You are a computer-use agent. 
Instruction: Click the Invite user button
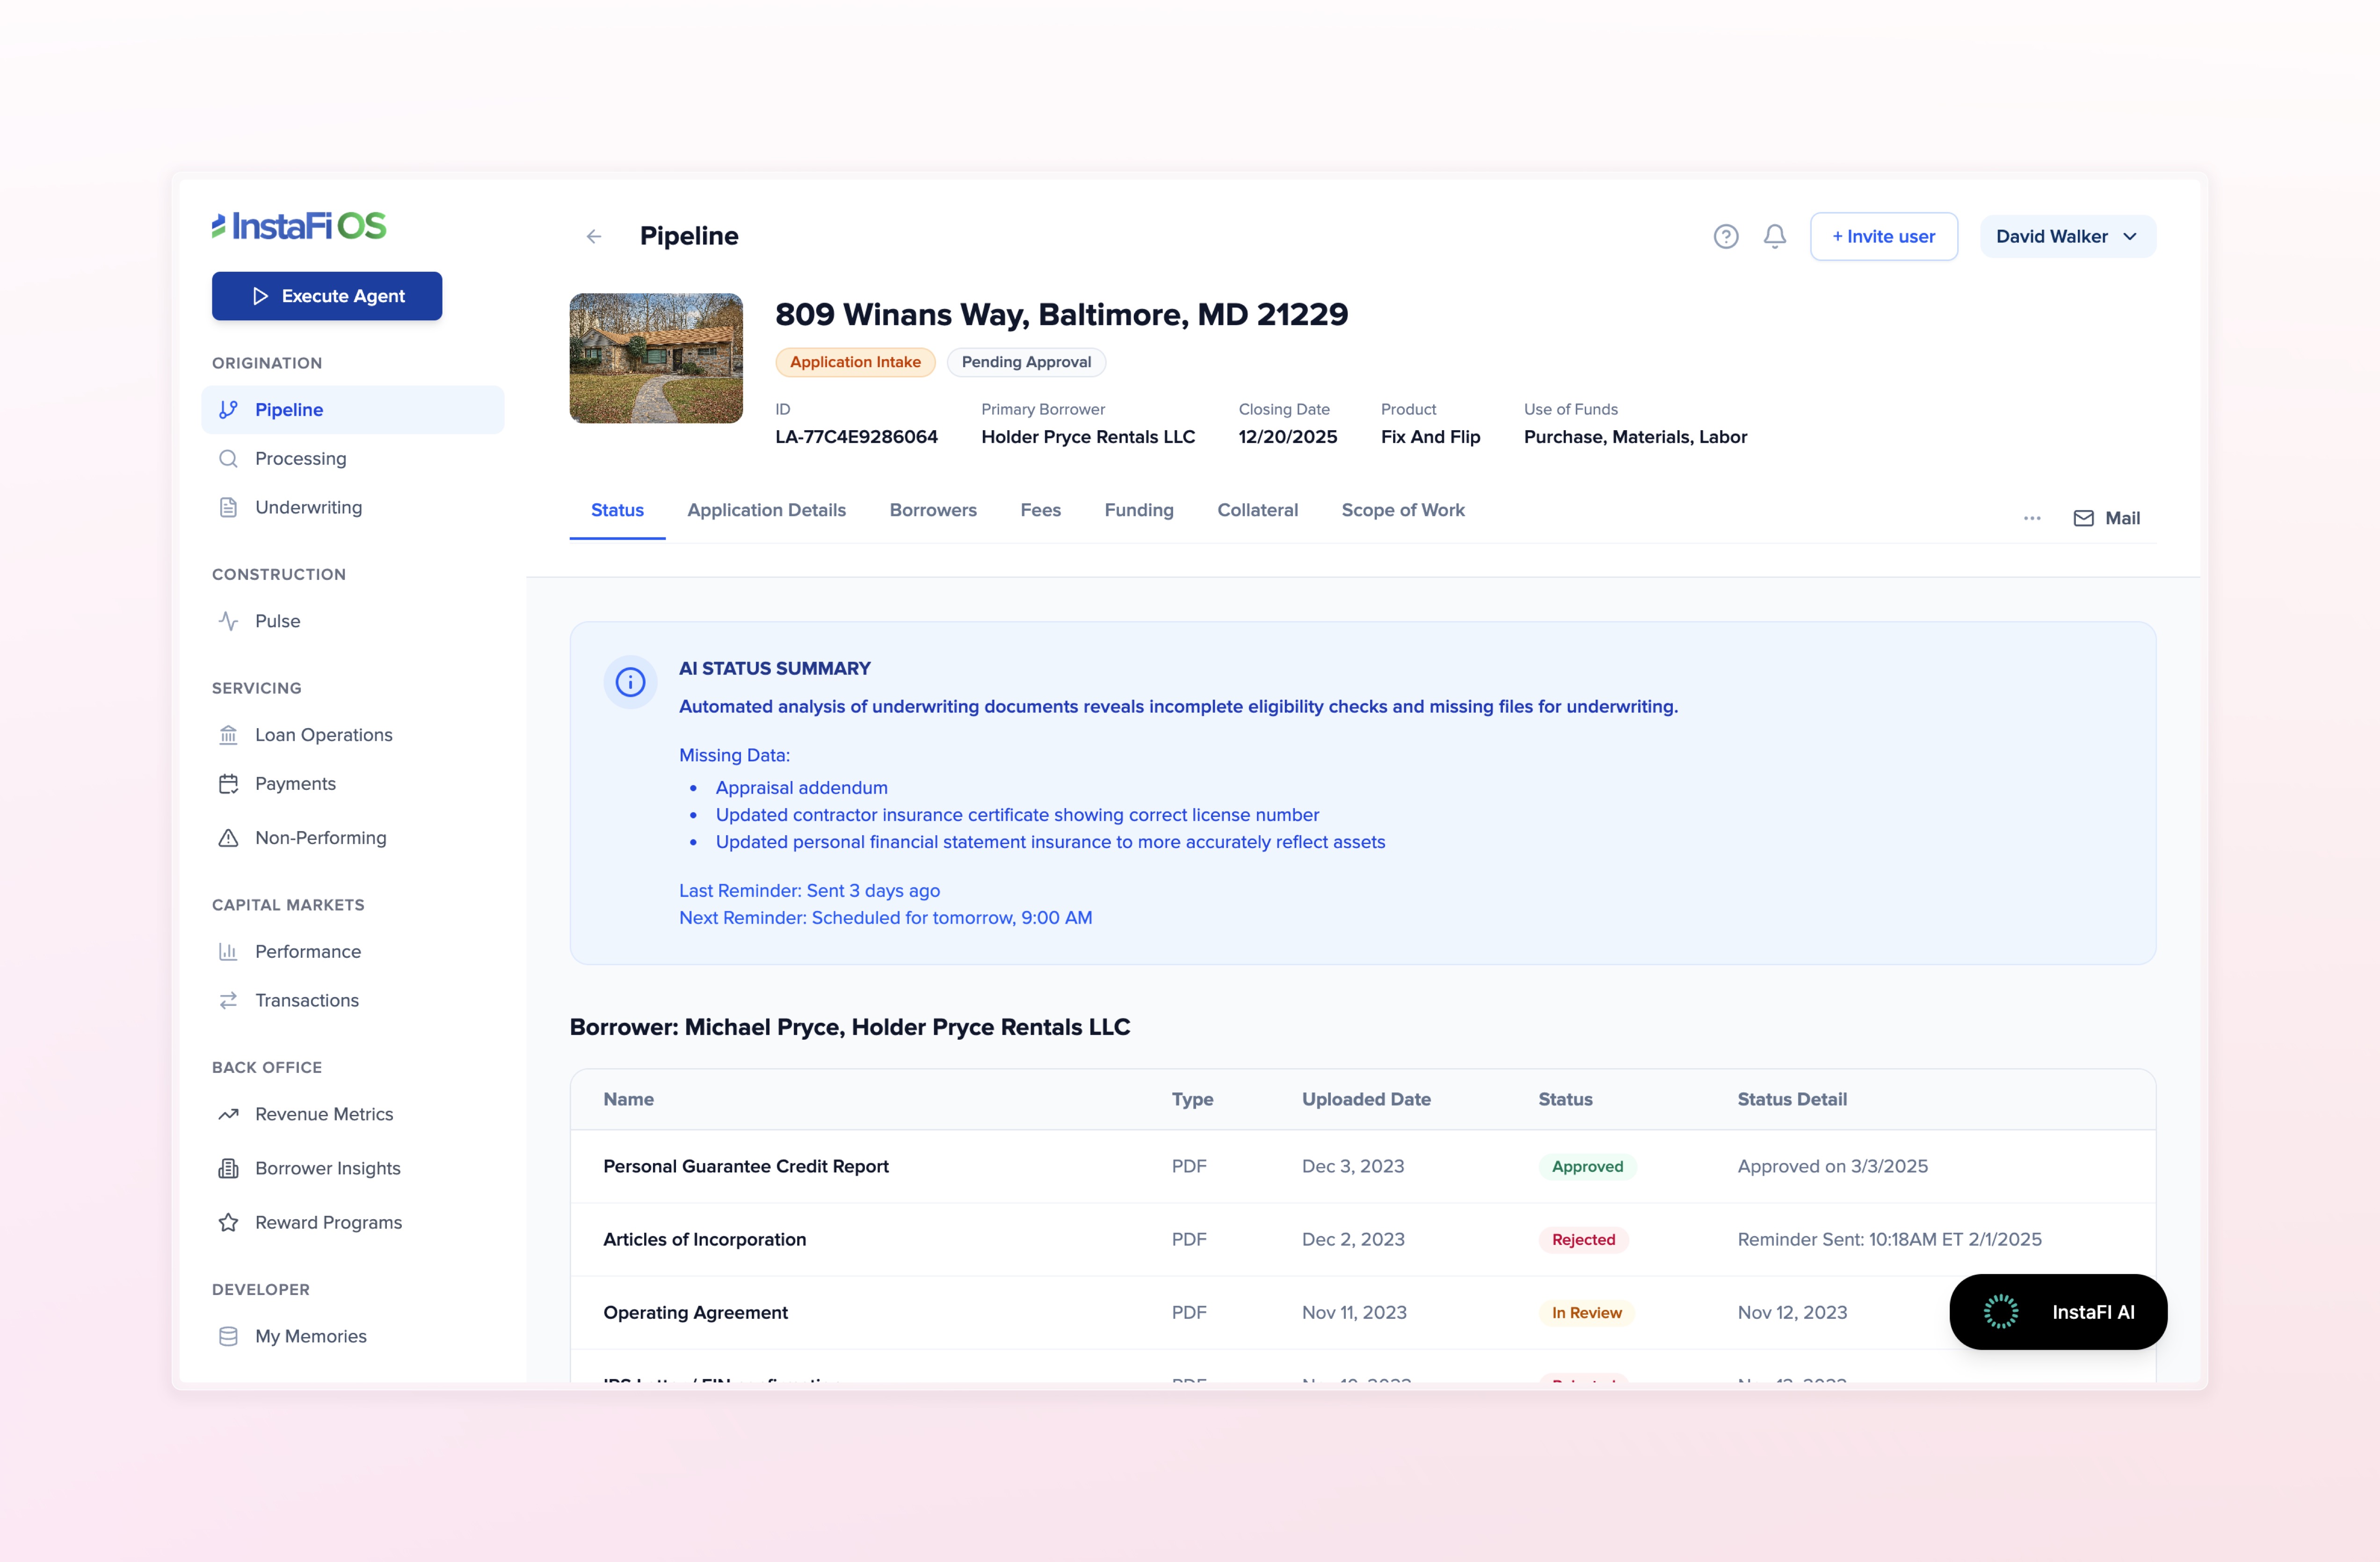tap(1883, 236)
